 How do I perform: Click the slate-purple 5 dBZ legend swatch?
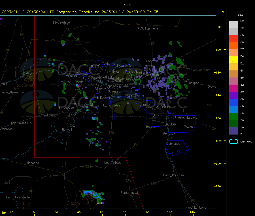233,131
